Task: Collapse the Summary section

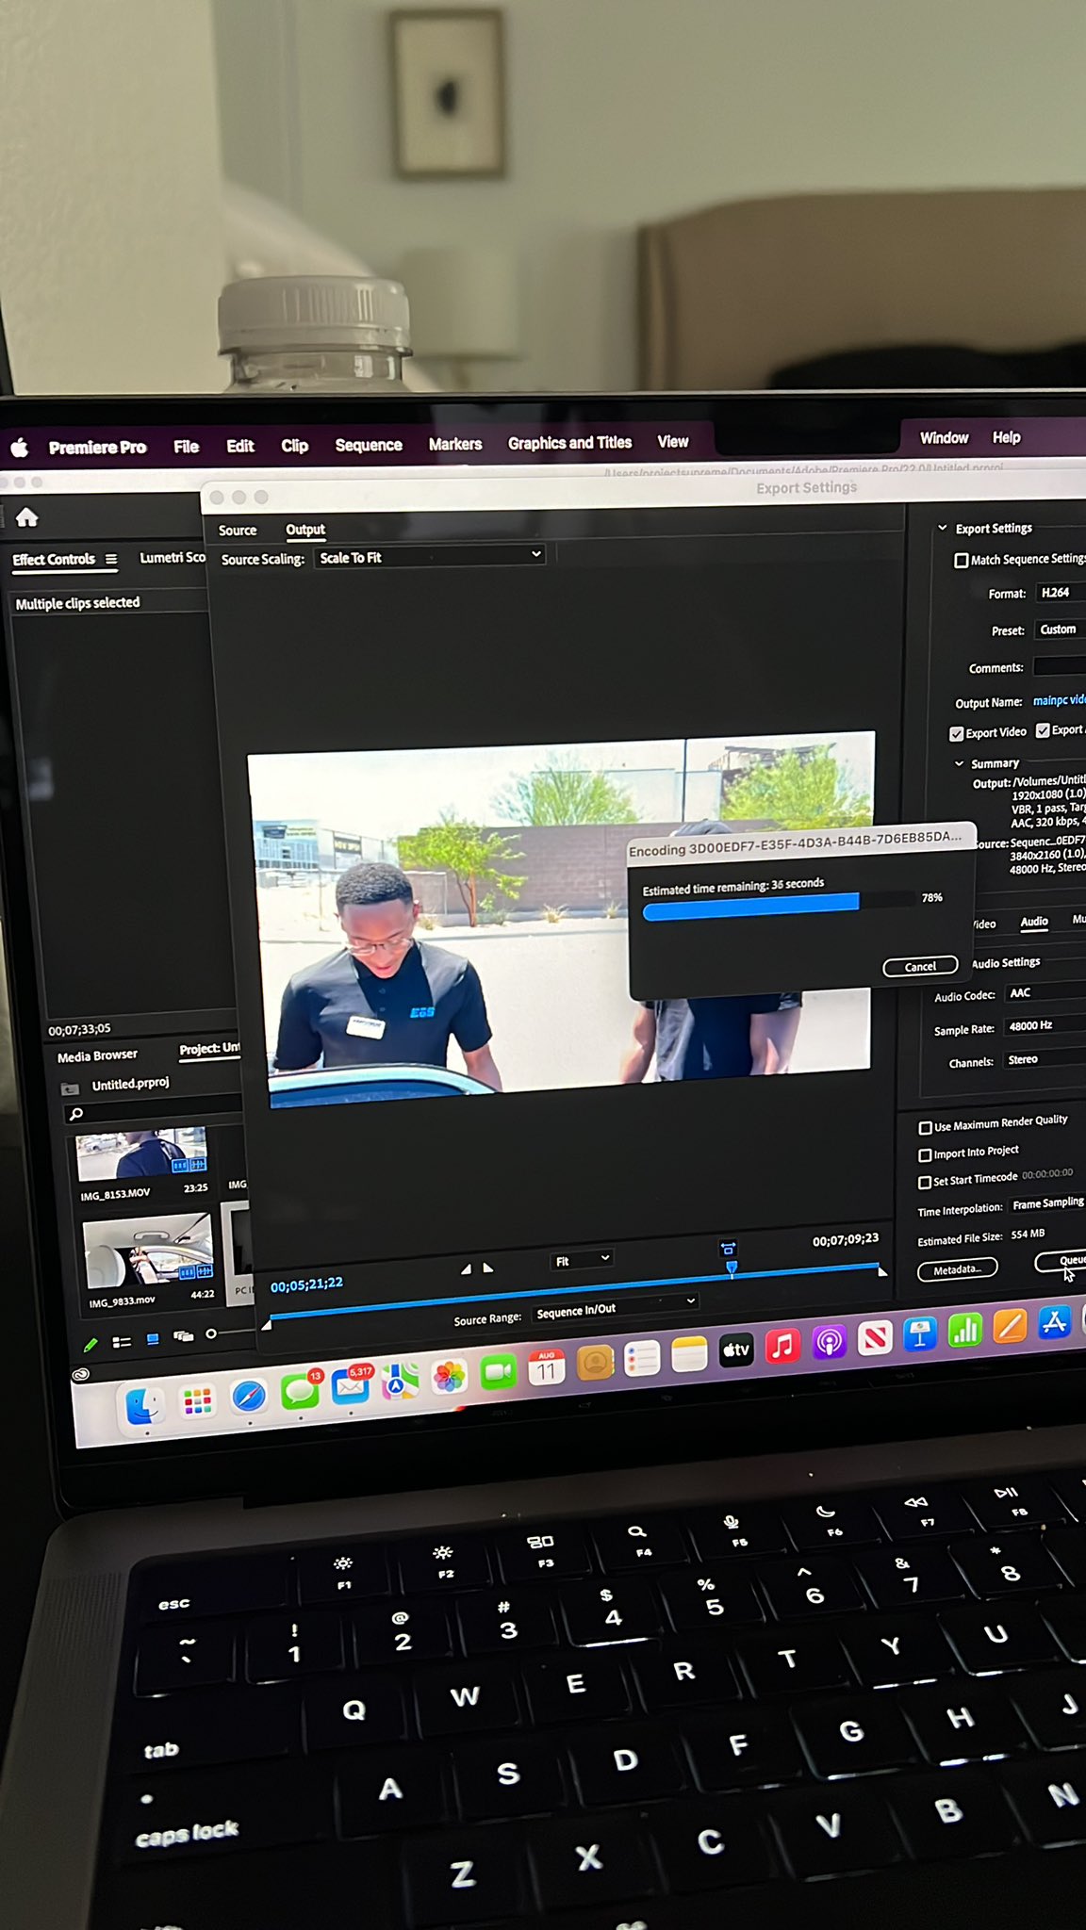Action: [959, 764]
